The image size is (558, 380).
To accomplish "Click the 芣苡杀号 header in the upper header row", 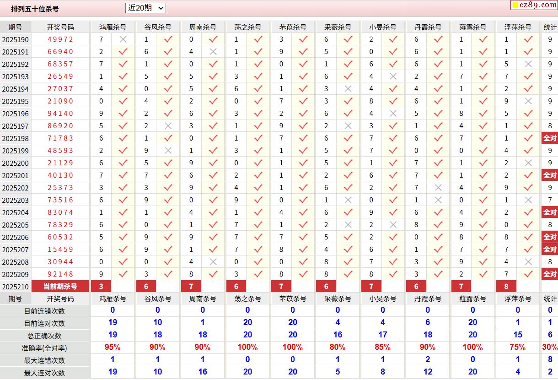I will 293,27.
